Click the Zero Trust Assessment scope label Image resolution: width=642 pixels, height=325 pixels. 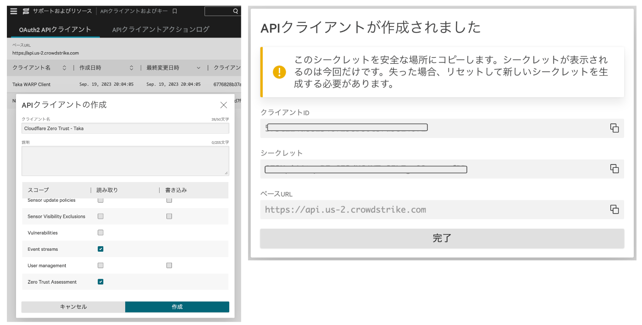pyautogui.click(x=52, y=282)
